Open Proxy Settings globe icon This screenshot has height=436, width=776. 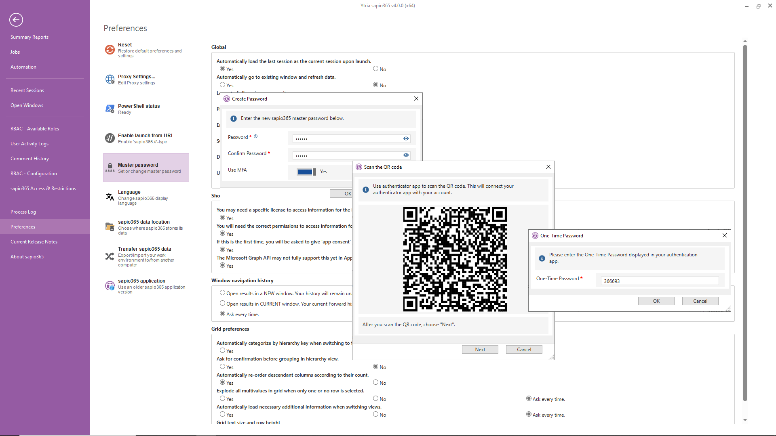point(110,79)
